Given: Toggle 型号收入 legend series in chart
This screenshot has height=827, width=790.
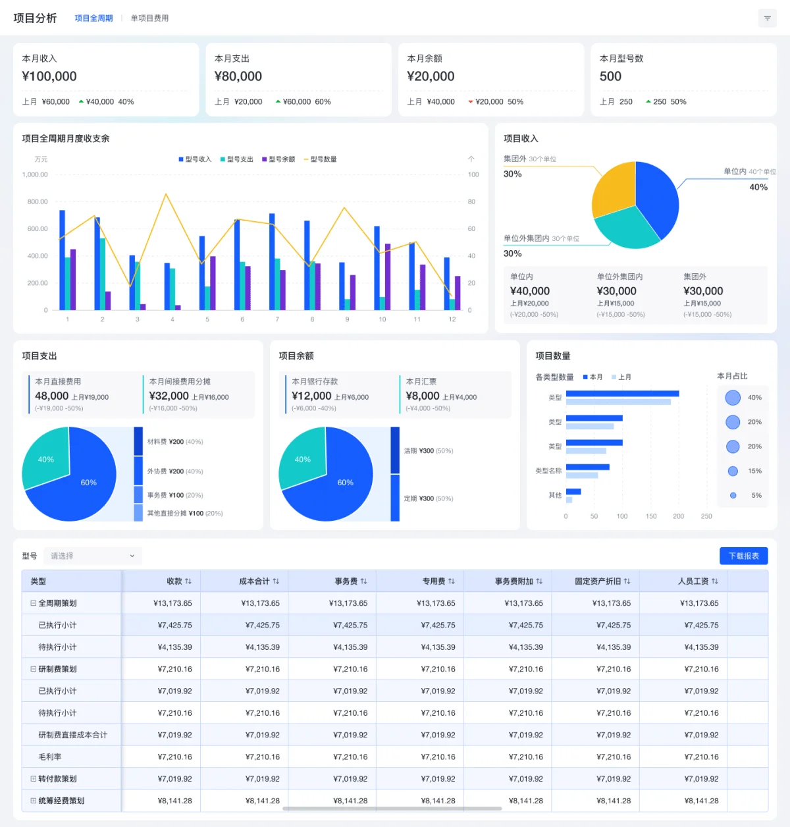Looking at the screenshot, I should click(195, 159).
